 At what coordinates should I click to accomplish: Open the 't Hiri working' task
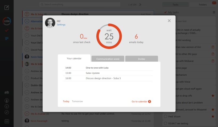[195, 40]
